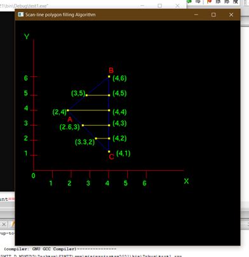
Task: Click the red vertex label "A"
Action: [70, 119]
